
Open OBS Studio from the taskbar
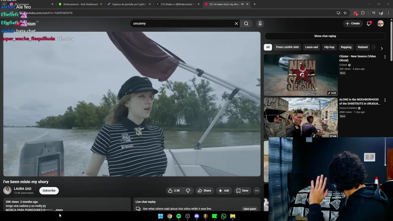[x=188, y=216]
